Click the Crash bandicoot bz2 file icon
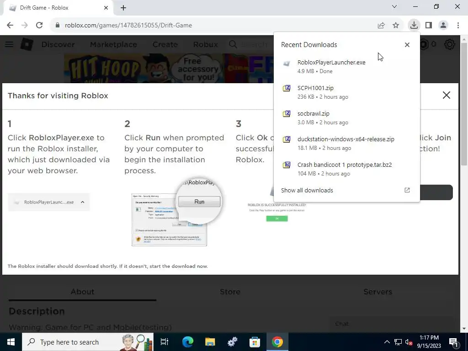468x351 pixels. 287,165
